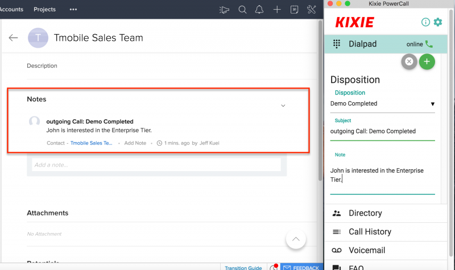Go back using the left arrow
The height and width of the screenshot is (270, 455).
(13, 38)
